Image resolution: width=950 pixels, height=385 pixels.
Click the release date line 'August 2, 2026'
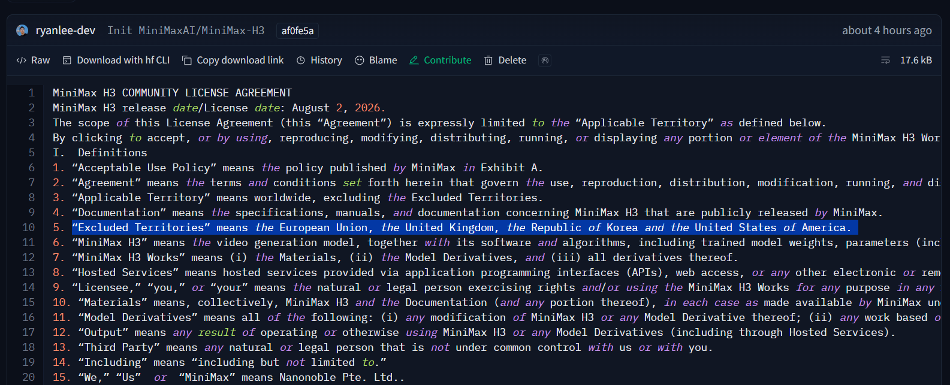[219, 108]
